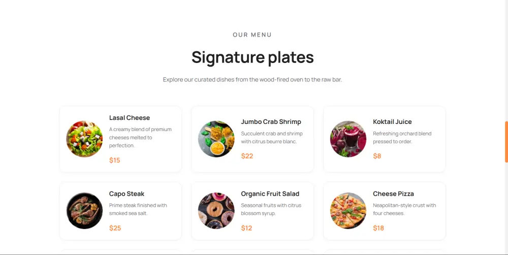Click the $15 Lasal Cheese price
The width and height of the screenshot is (508, 255).
(115, 161)
